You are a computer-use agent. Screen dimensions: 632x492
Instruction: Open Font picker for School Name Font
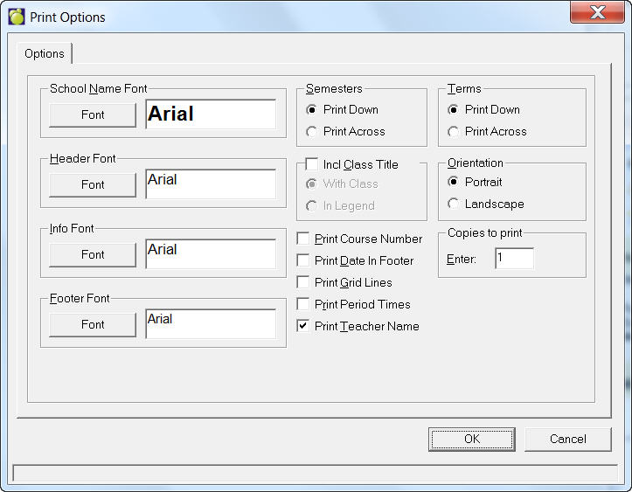coord(93,114)
